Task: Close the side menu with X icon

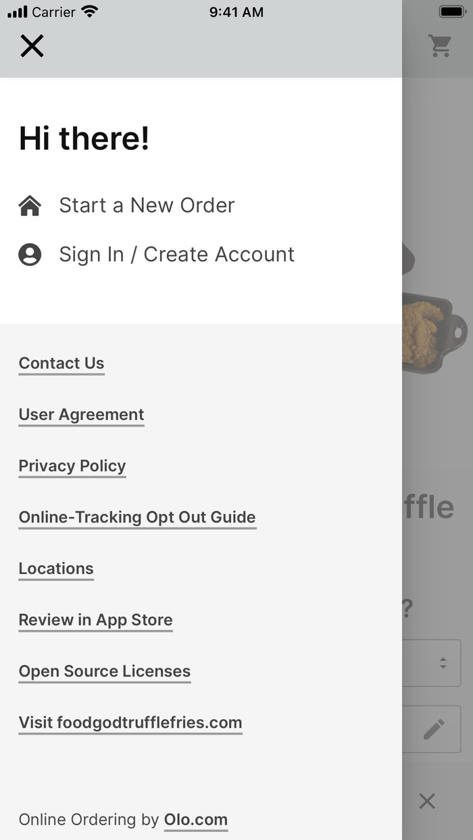Action: 32,47
